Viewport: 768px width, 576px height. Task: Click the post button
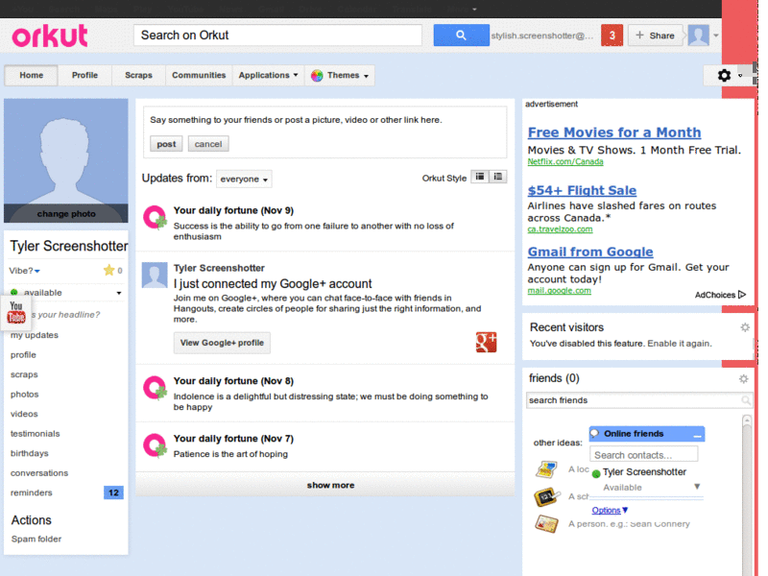click(x=166, y=144)
